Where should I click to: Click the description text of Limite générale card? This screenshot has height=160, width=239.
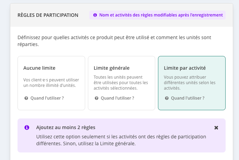click(121, 83)
